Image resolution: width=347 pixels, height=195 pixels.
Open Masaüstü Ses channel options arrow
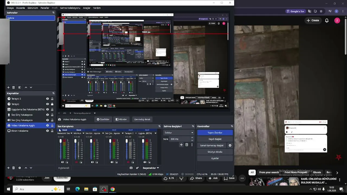click(71, 133)
